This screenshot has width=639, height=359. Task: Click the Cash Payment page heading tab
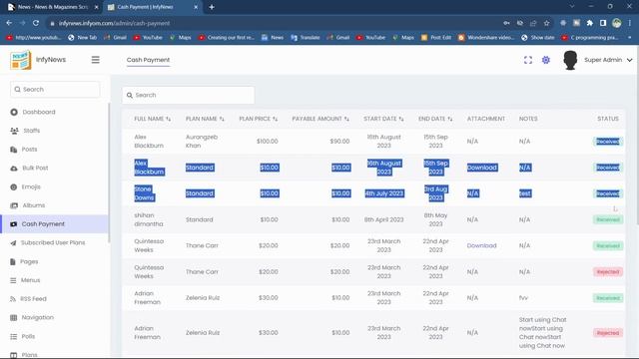148,60
